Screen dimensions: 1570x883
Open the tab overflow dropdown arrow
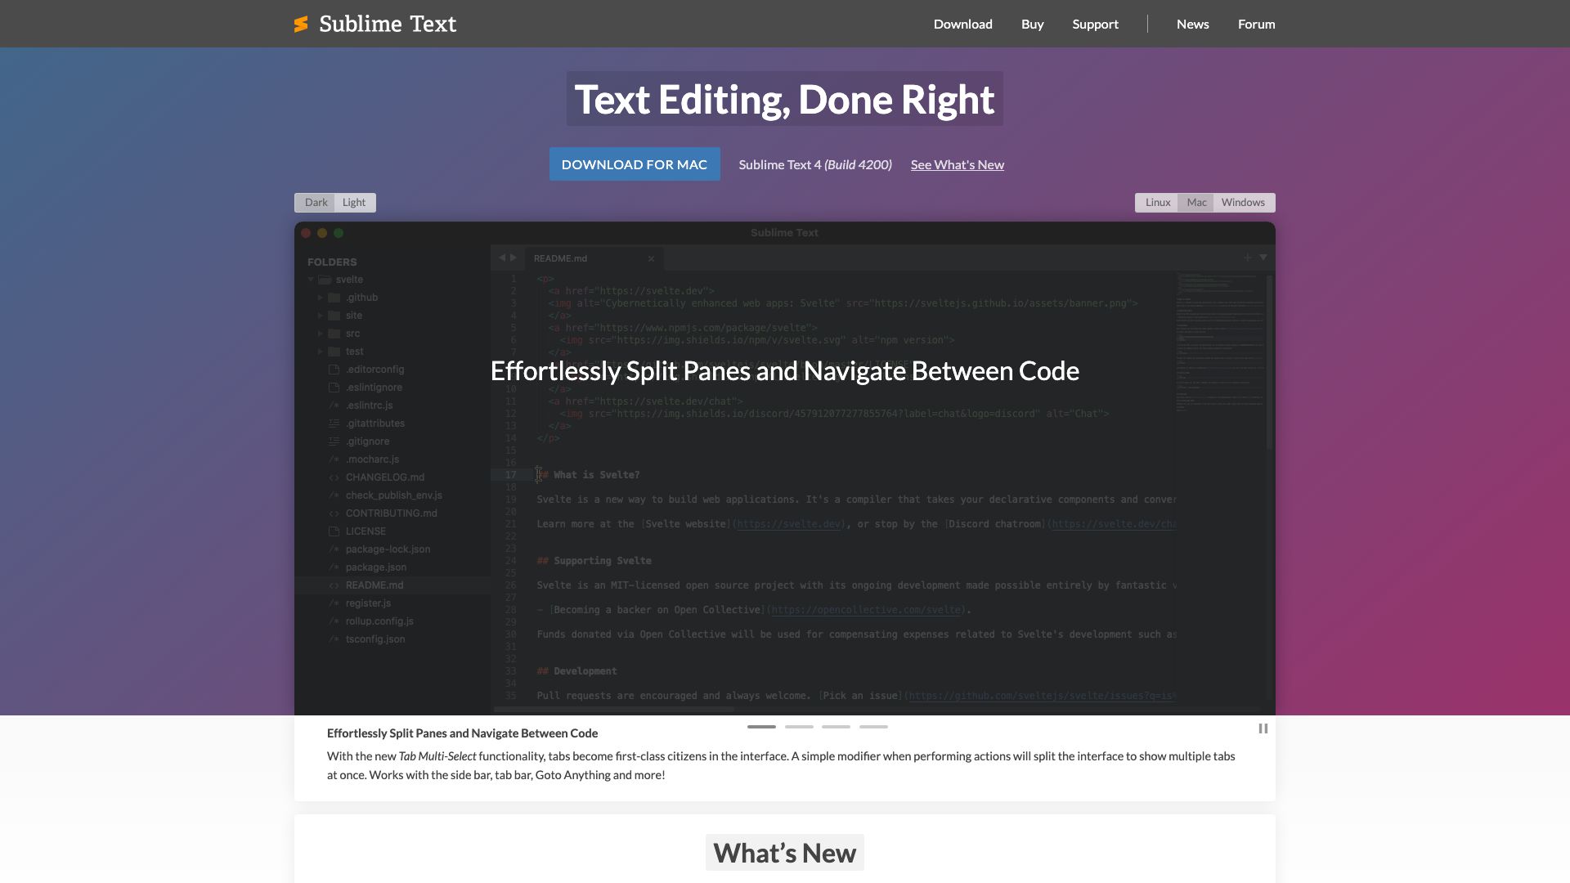[x=1263, y=258]
